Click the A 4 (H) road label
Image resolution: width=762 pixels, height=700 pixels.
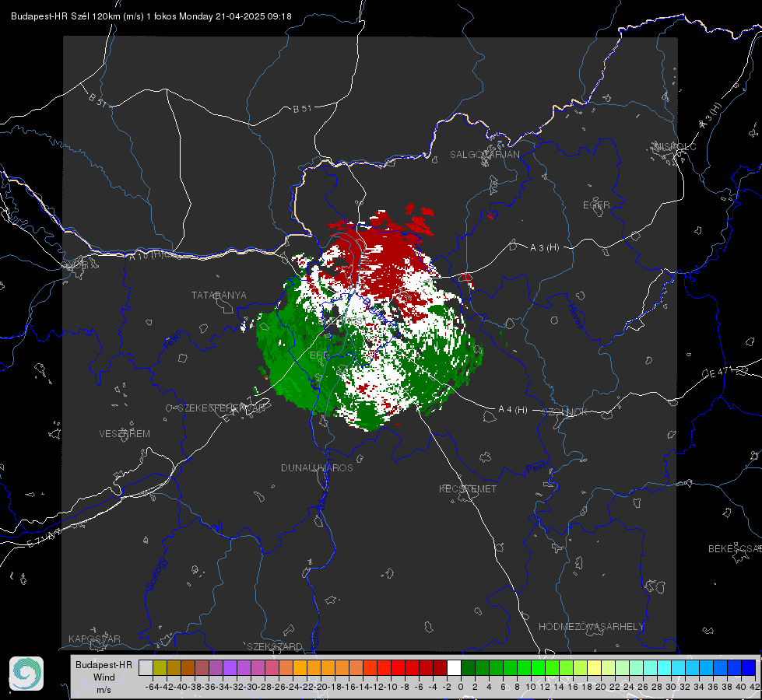(513, 410)
